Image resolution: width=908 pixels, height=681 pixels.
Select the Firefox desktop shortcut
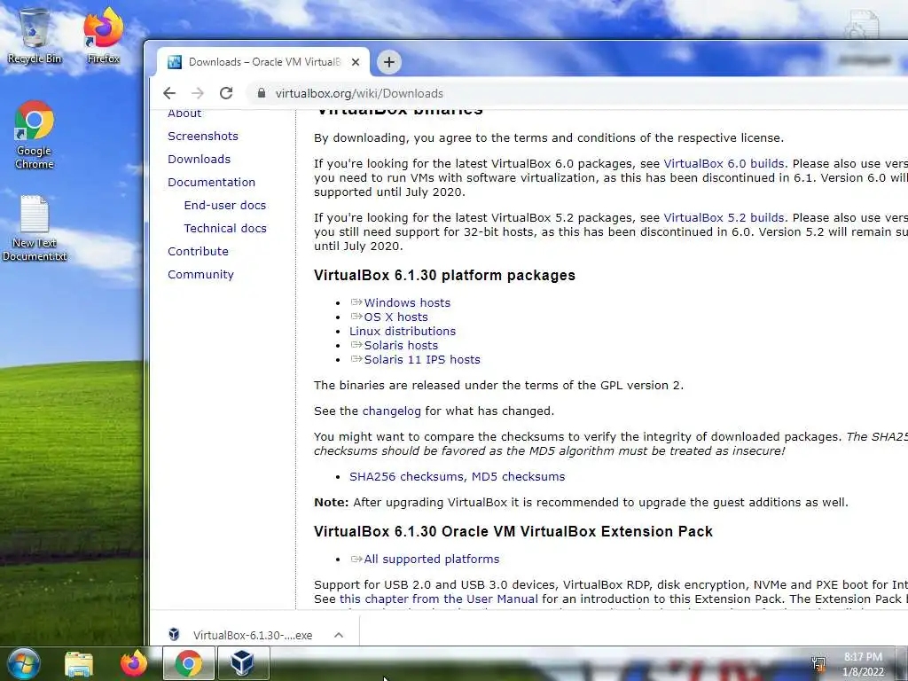(x=103, y=35)
